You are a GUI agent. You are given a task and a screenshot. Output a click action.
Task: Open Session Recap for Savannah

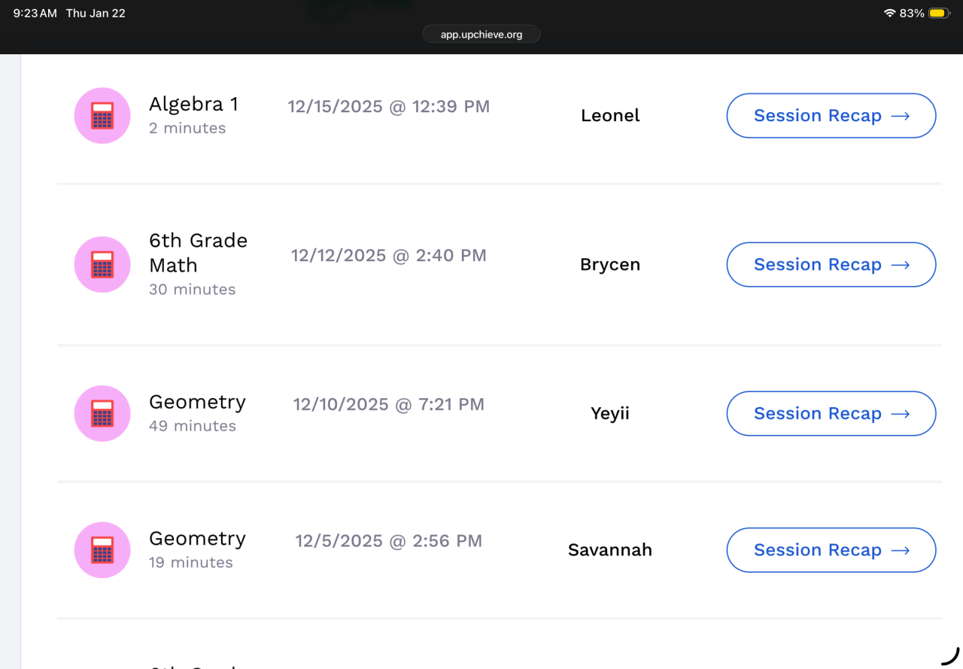tap(831, 550)
